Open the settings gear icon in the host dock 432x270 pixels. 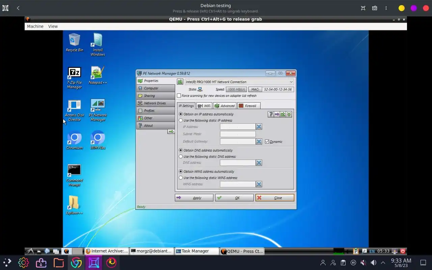pyautogui.click(x=23, y=263)
